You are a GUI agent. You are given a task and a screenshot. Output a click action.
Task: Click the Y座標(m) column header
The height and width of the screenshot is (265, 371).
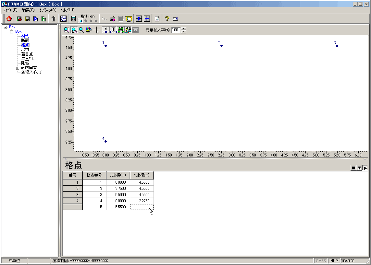point(142,175)
